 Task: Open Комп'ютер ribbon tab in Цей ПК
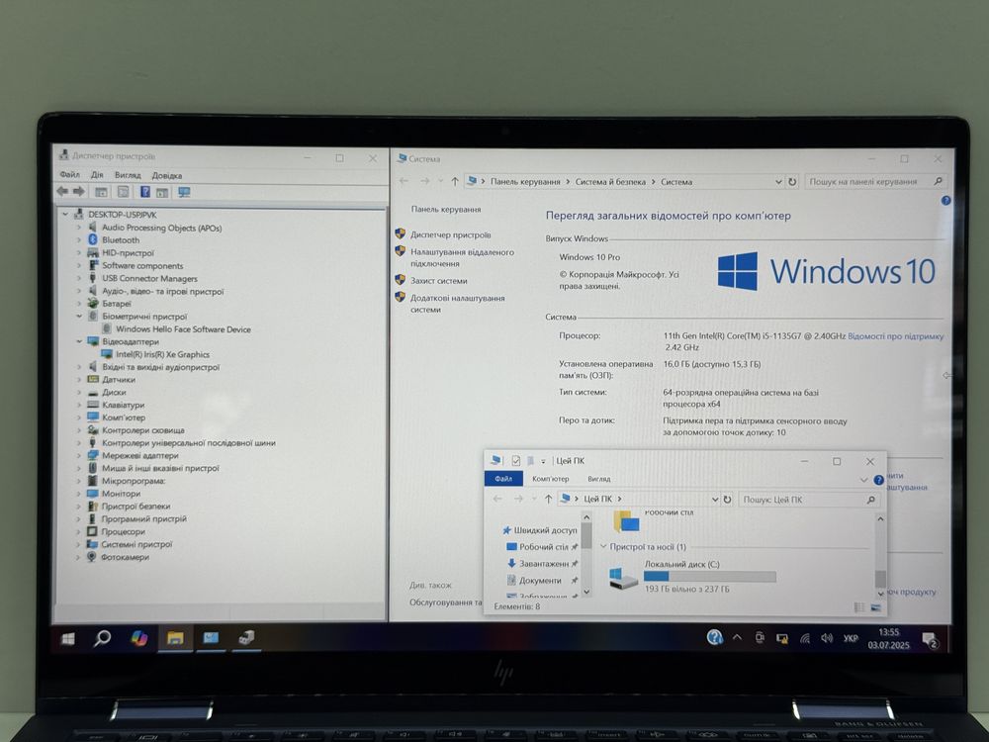(x=551, y=478)
